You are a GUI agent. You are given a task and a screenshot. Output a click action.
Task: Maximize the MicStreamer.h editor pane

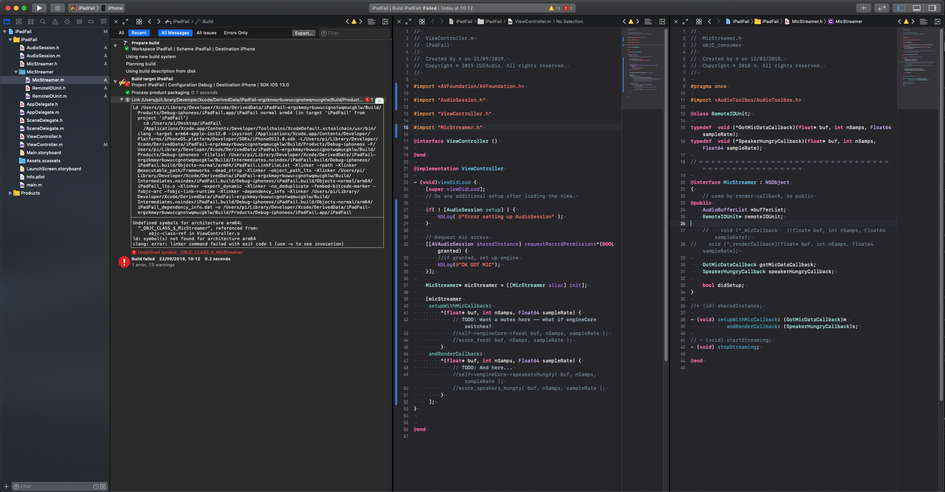(x=685, y=21)
